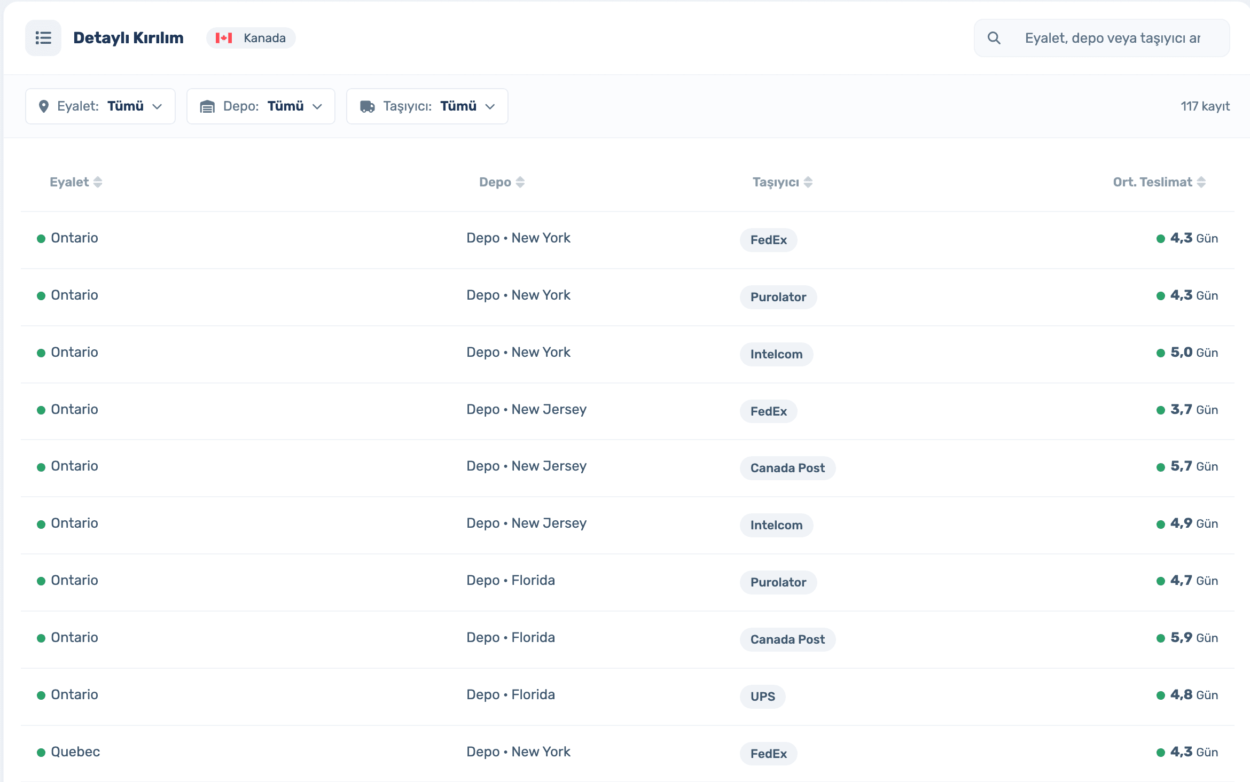Click the sort arrows next to Depo header
This screenshot has height=782, width=1250.
(x=520, y=182)
